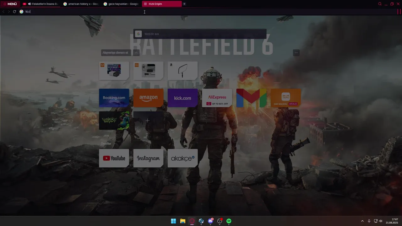Viewport: 402px width, 226px height.
Task: Open OBS Studio from the taskbar
Action: [x=220, y=221]
